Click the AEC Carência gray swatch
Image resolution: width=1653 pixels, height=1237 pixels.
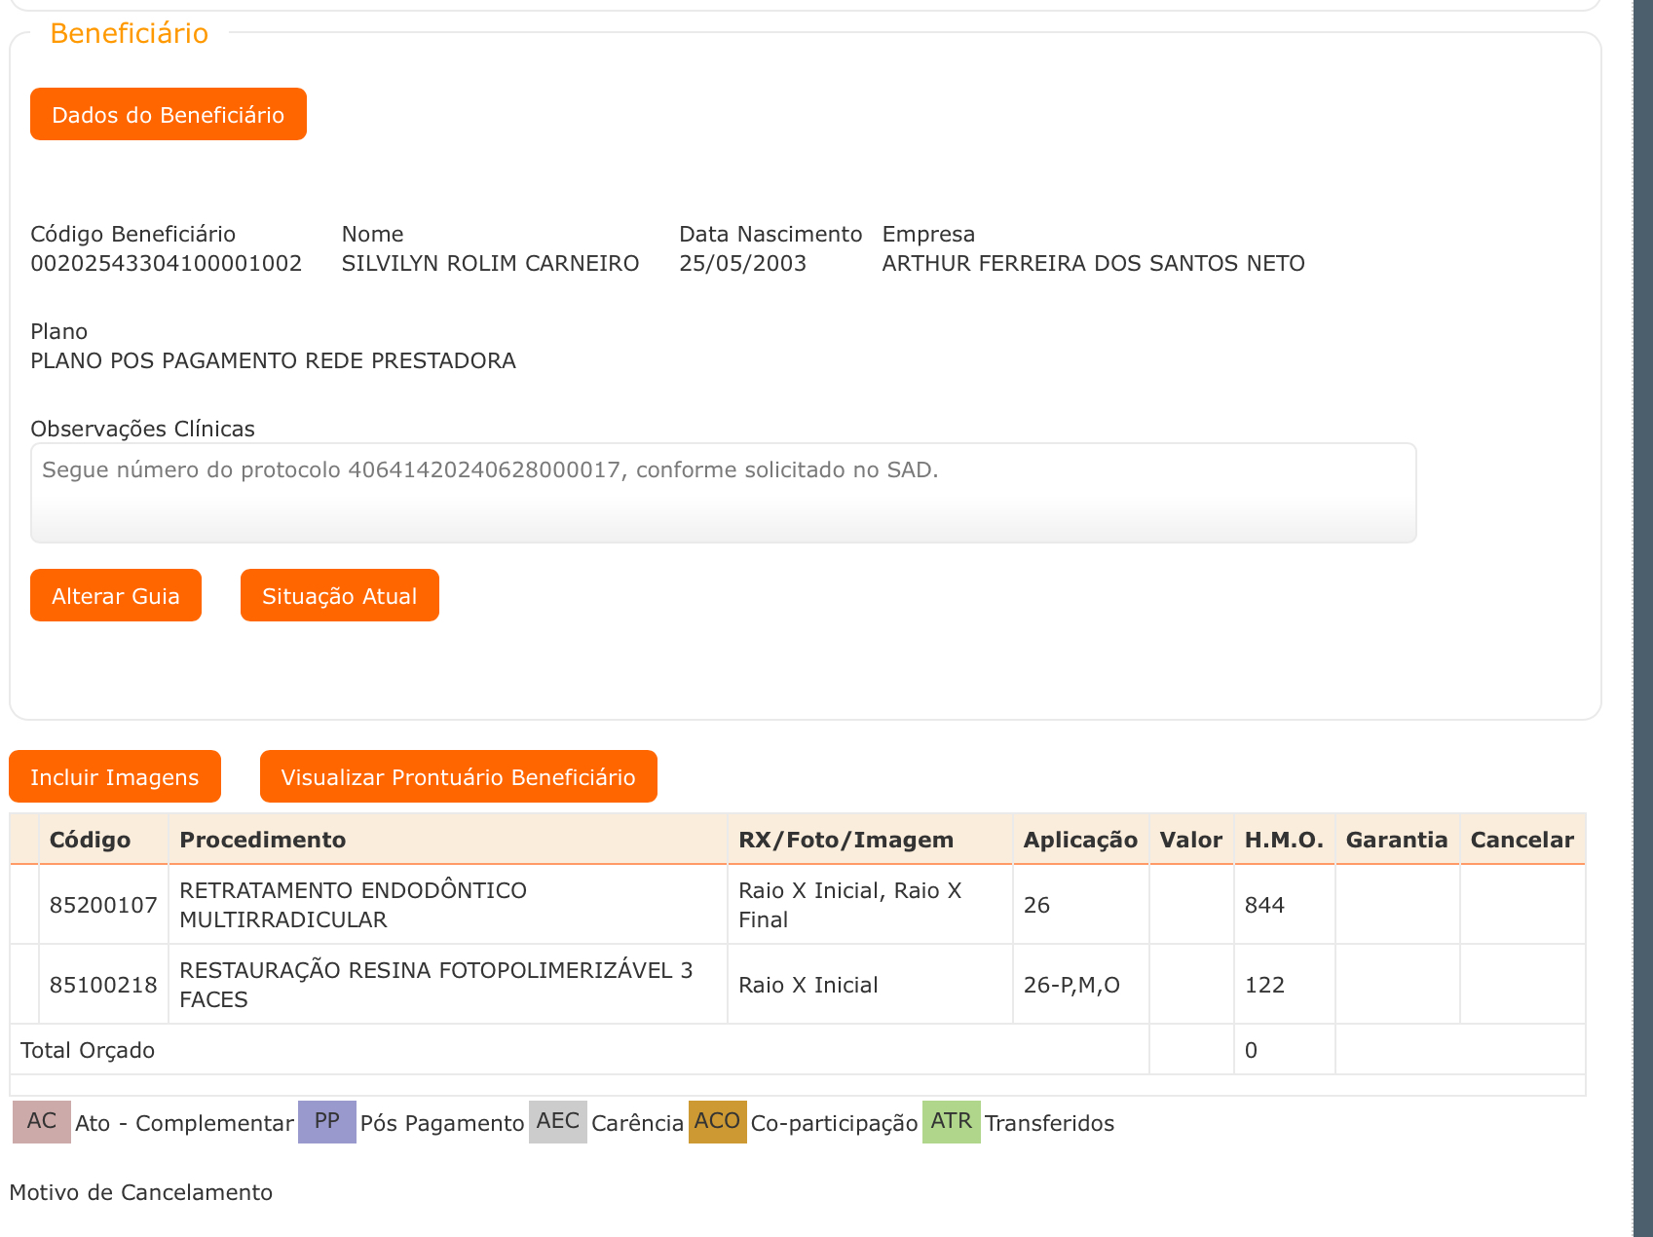557,1122
